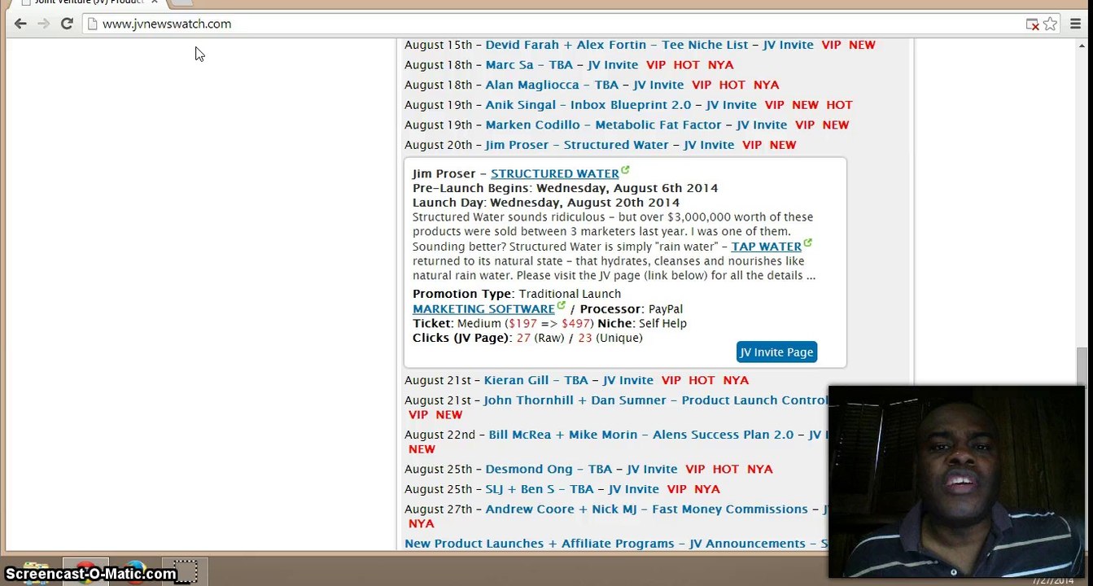Click the browser forward arrow
1093x586 pixels.
(43, 24)
